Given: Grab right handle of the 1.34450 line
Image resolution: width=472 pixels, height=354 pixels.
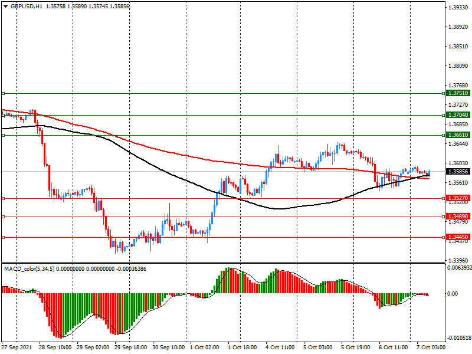Looking at the screenshot, I should pos(444,238).
